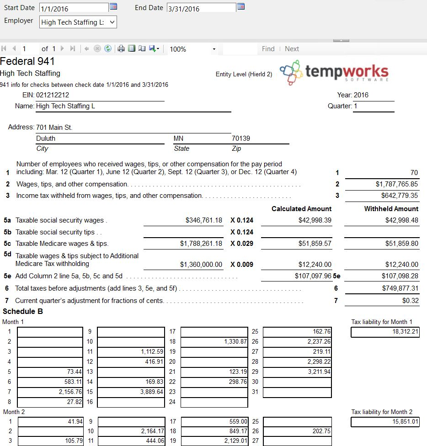
Task: Select the Schedule B heading
Action: pyautogui.click(x=23, y=312)
